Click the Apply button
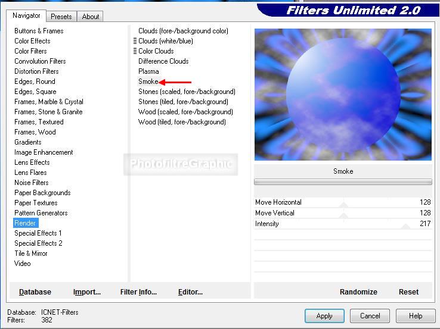 tap(324, 316)
